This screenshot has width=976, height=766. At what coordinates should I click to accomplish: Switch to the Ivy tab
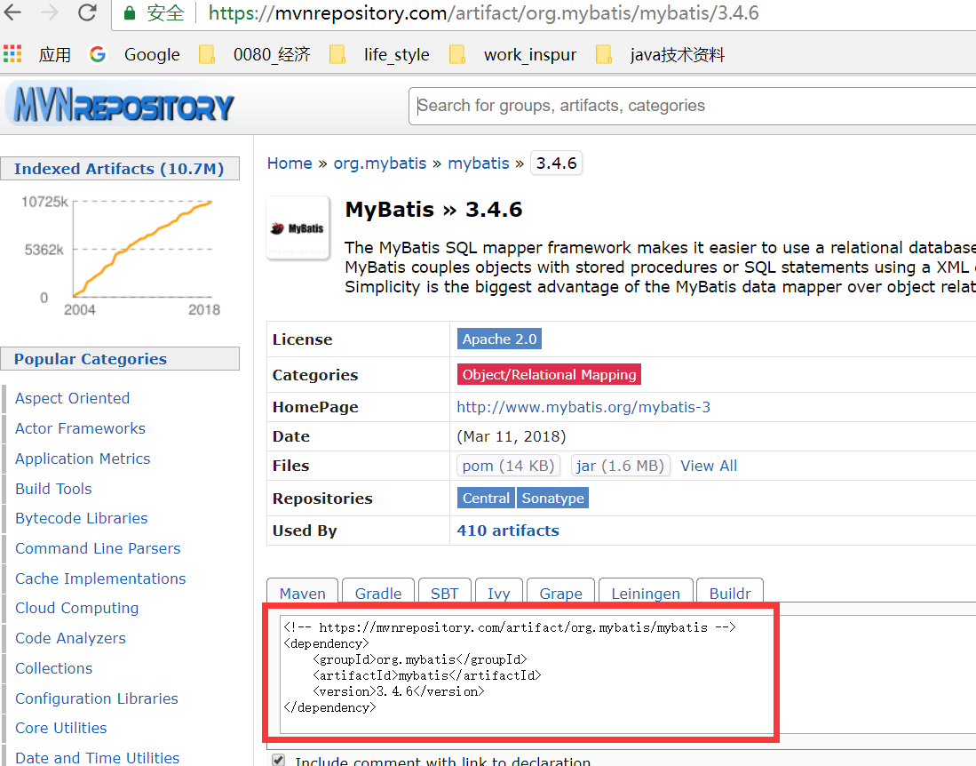coord(498,593)
